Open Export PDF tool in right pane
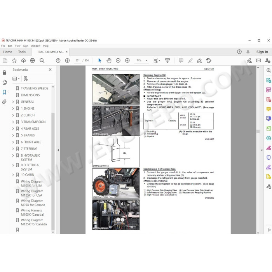 pyautogui.click(x=269, y=80)
